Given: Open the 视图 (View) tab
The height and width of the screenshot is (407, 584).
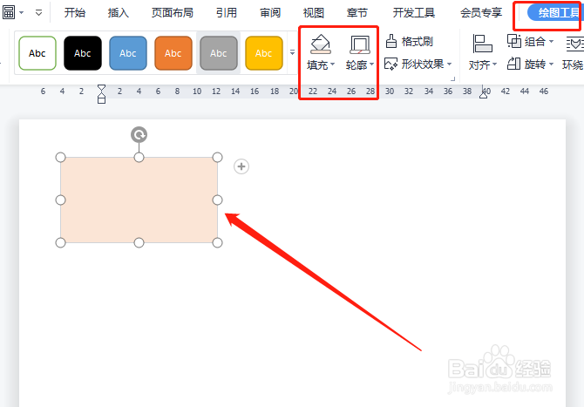Looking at the screenshot, I should tap(313, 13).
